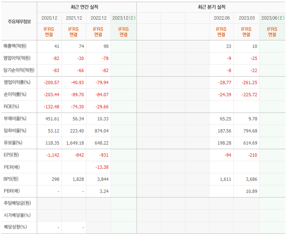Click 당좌비율 value 187.56
This screenshot has width=288, height=235.
224,131
